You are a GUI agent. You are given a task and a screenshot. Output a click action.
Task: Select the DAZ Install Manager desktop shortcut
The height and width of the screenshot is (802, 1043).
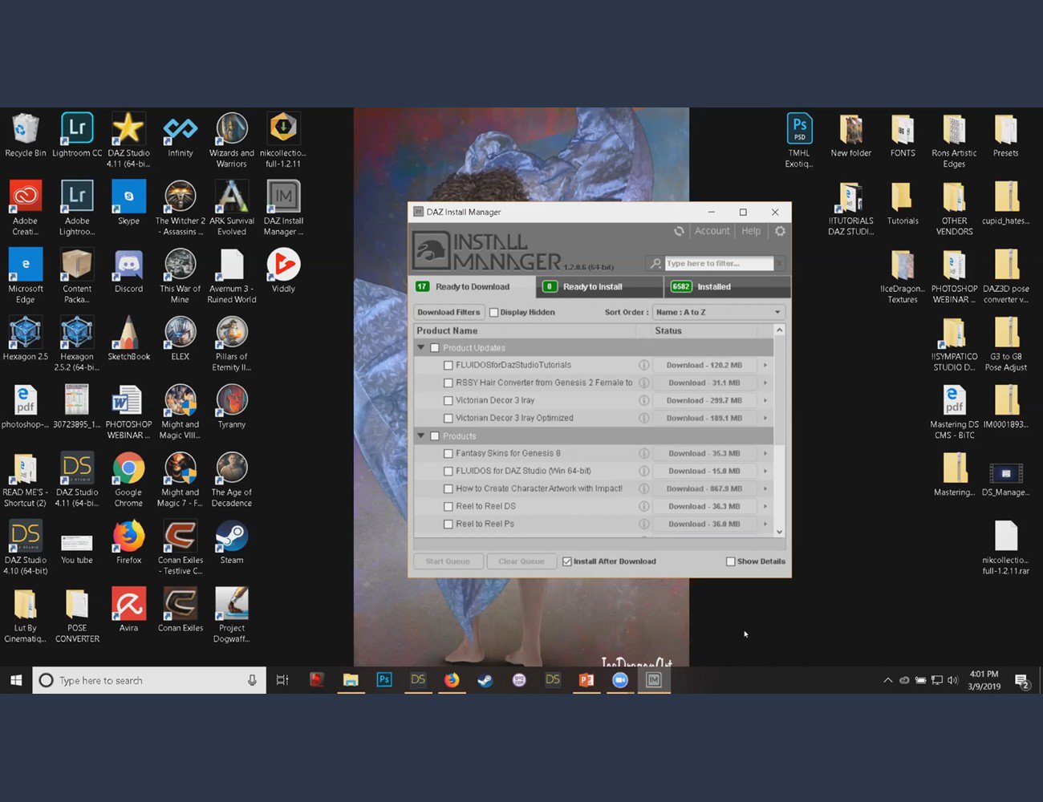pos(283,208)
